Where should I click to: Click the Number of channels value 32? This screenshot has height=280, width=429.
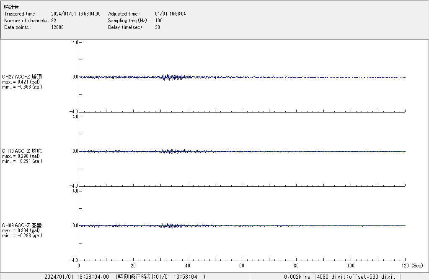54,21
